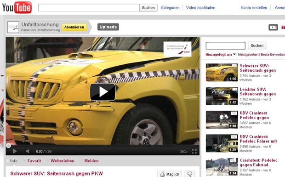The image size is (285, 177).
Task: Select the Favorit tab
Action: click(34, 161)
